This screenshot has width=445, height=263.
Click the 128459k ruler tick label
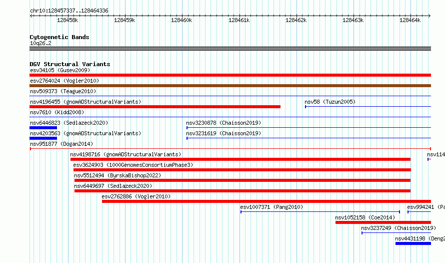(x=124, y=20)
